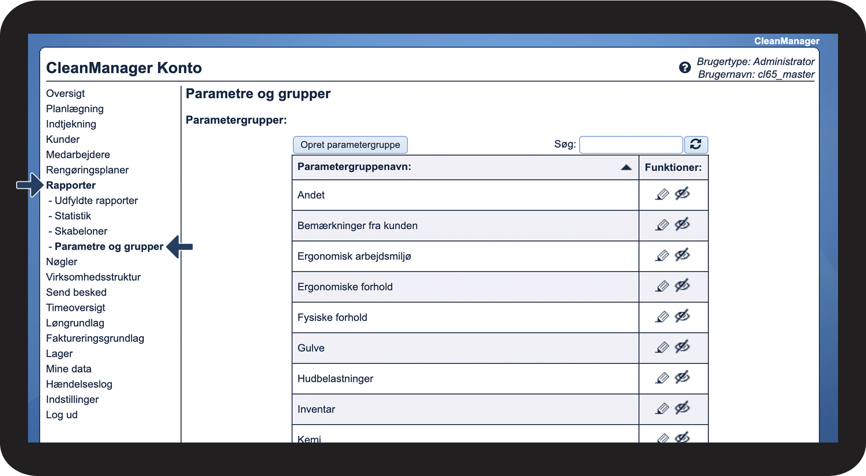Click pencil icon for Bemærkninger fra kunden
The width and height of the screenshot is (866, 476).
pyautogui.click(x=662, y=225)
